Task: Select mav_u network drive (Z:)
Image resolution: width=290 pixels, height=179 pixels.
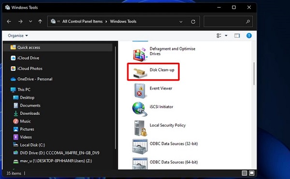Action: point(53,161)
